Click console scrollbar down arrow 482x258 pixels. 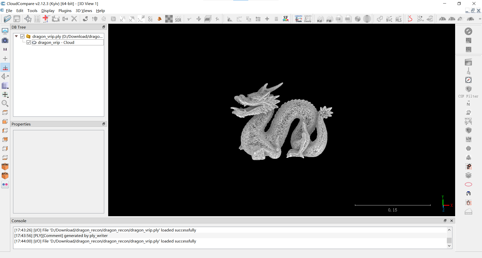click(449, 246)
